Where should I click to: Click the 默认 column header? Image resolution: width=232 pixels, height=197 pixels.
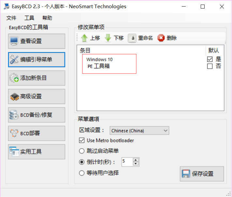[x=214, y=50]
